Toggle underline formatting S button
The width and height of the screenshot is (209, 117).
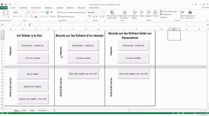(x=20, y=17)
